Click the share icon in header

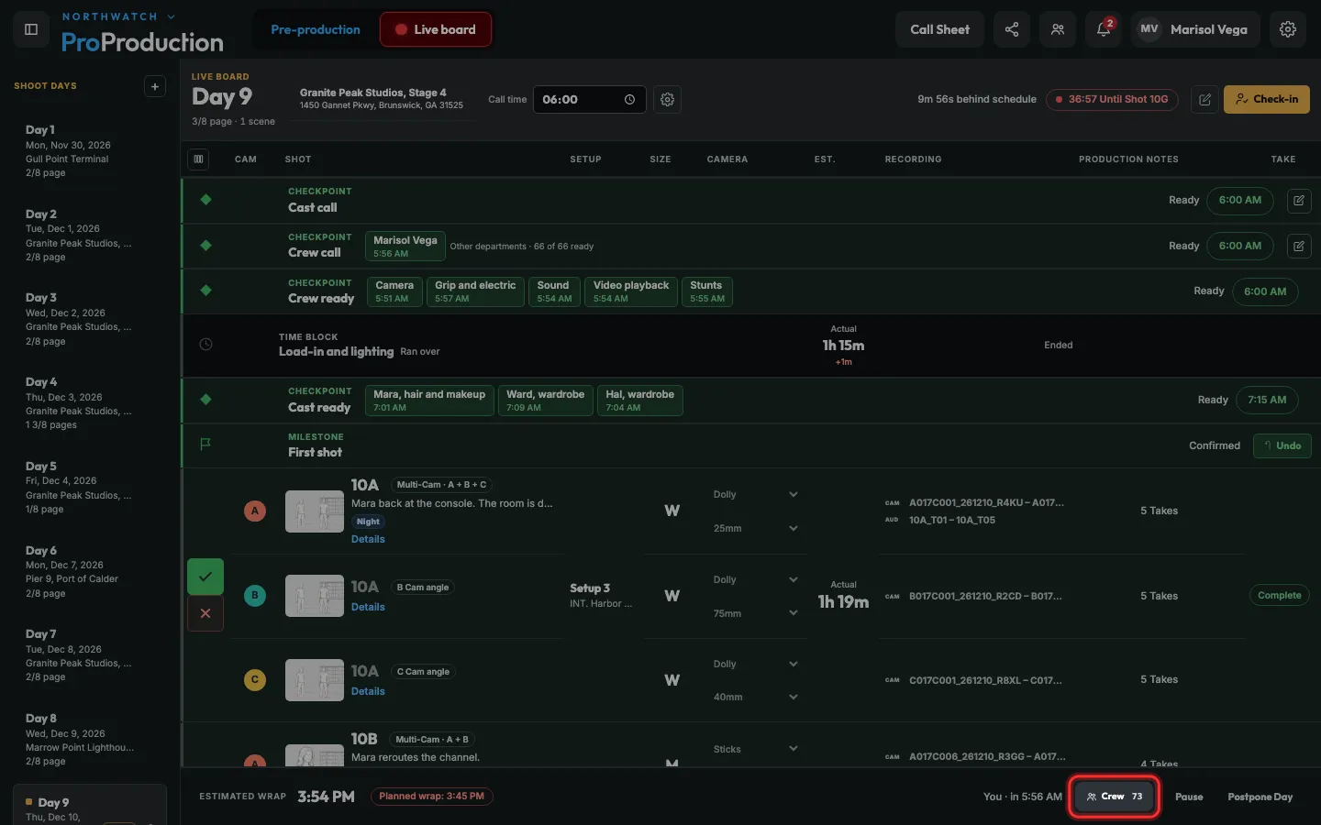1012,29
